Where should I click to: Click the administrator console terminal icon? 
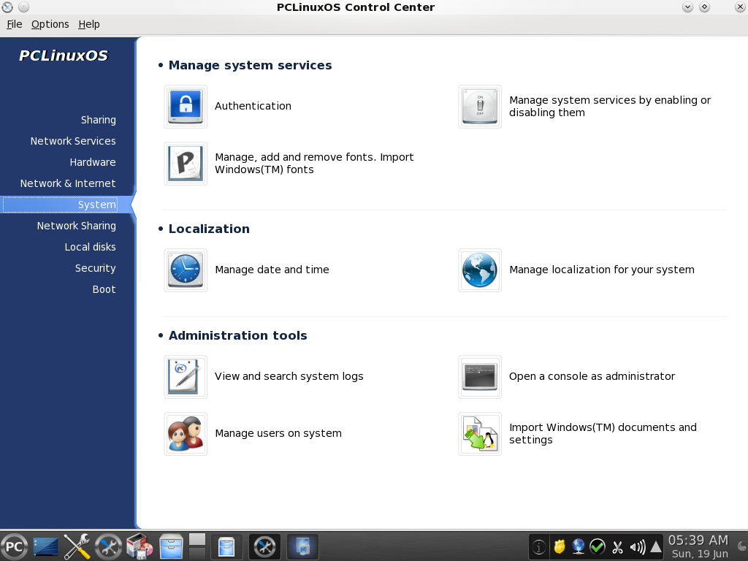click(480, 377)
